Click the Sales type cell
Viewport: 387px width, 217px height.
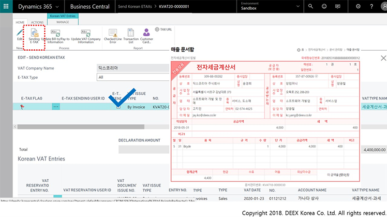(223, 199)
